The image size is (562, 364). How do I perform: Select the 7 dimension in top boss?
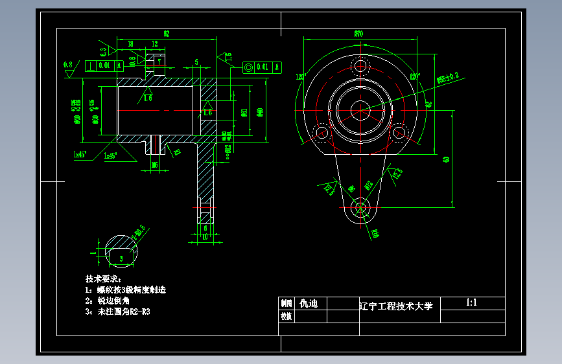pos(159,62)
